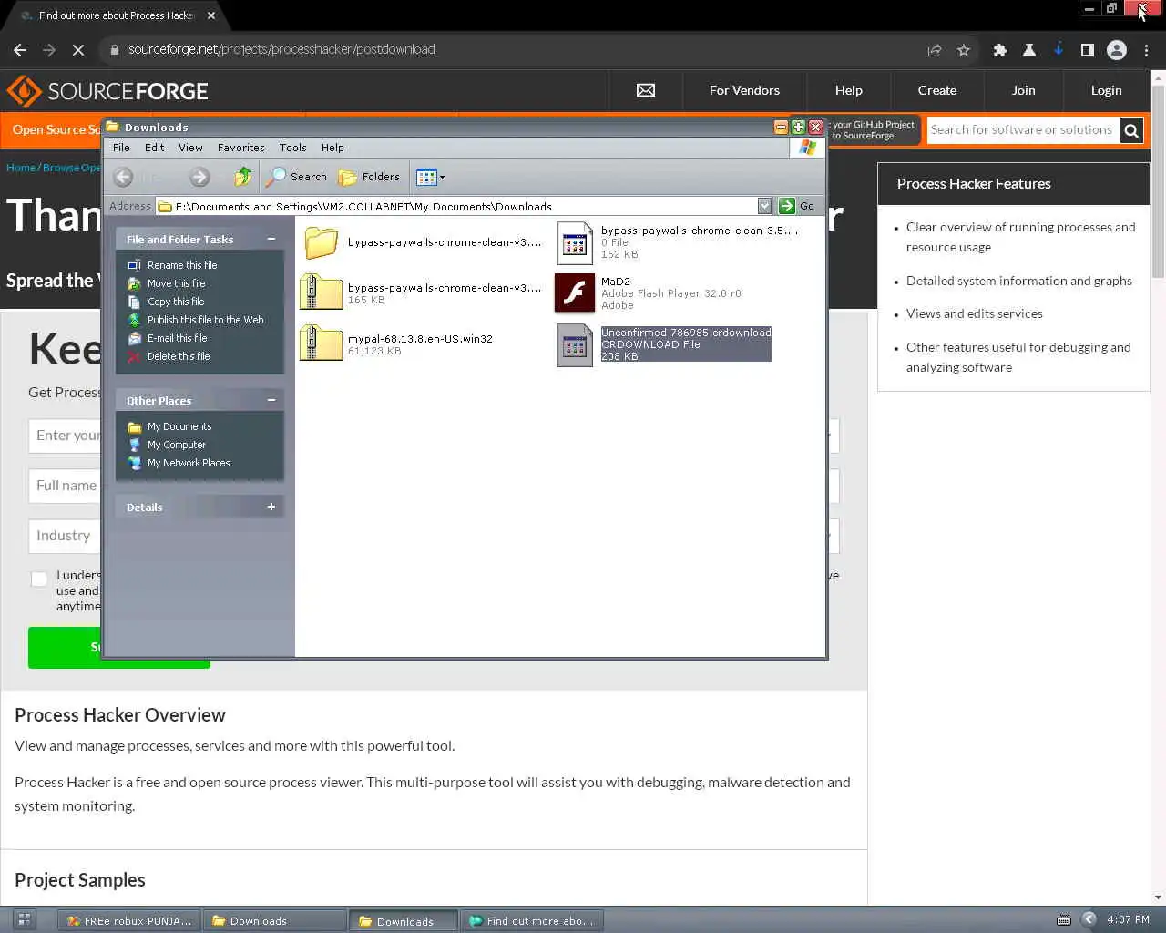Click the Back arrow in Downloads toolbar
Viewport: 1166px width, 933px height.
[x=124, y=178]
